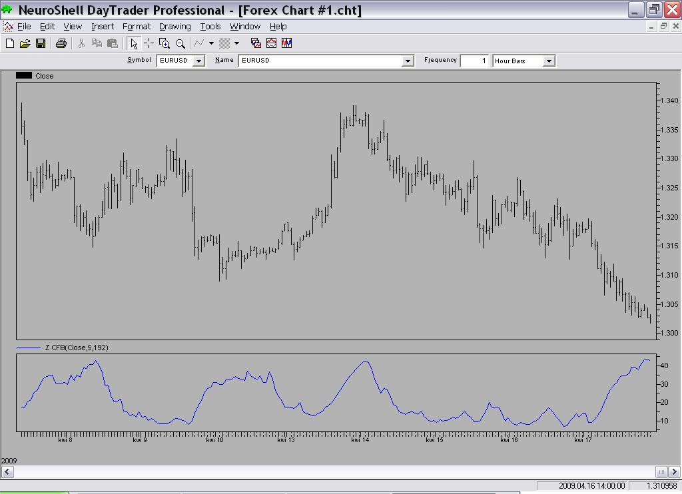
Task: Print the chart with the printer icon
Action: click(x=61, y=43)
